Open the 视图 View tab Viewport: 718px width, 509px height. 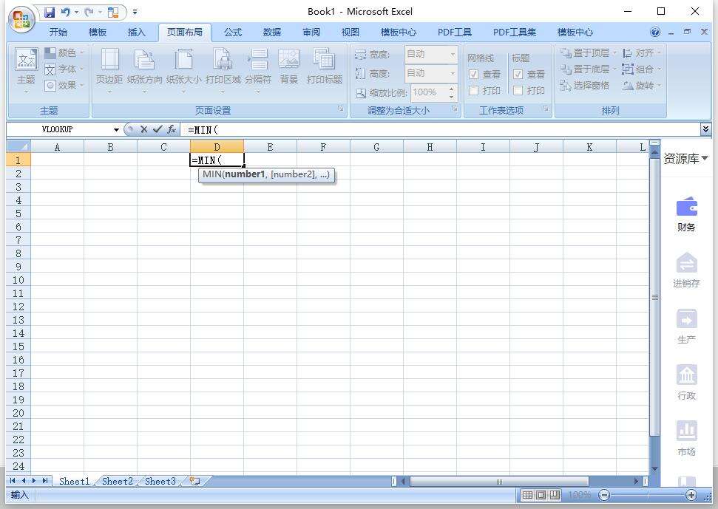click(350, 32)
